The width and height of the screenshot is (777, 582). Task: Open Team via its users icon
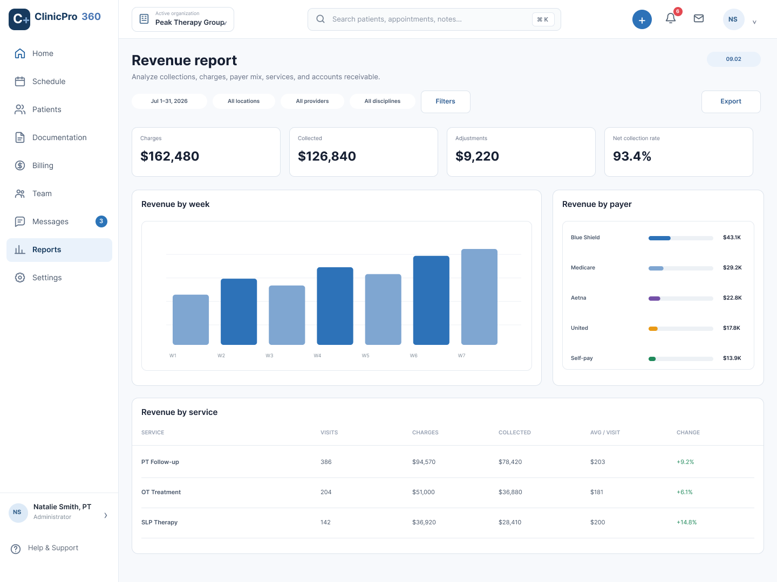20,193
